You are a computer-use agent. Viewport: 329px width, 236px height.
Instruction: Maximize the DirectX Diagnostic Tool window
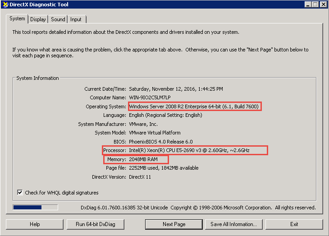pyautogui.click(x=315, y=5)
